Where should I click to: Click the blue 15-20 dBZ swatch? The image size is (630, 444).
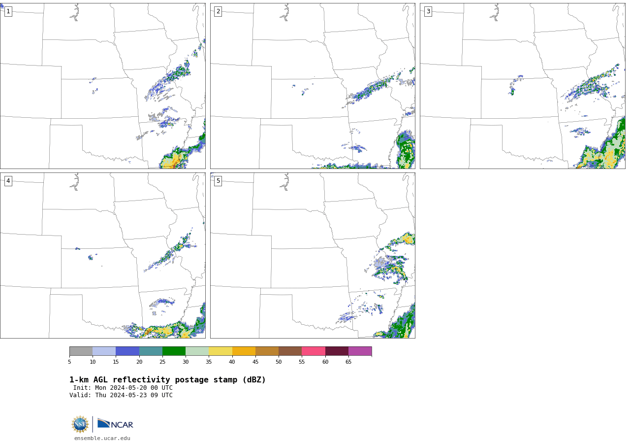pos(127,351)
